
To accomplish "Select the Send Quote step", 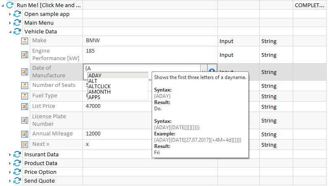I will (39, 181).
